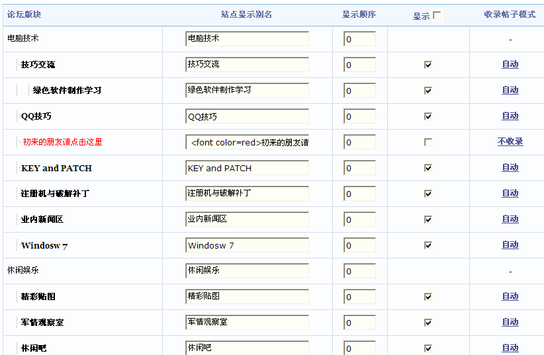Select the bold KEY and PATCH forum name
The image size is (544, 355).
click(x=56, y=168)
